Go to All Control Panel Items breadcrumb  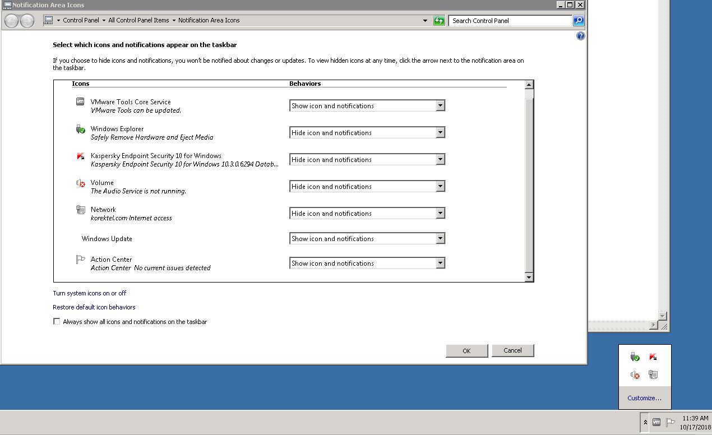[138, 20]
